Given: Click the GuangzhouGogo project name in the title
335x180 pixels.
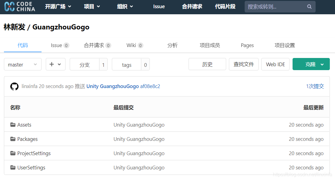Looking at the screenshot, I should (61, 27).
